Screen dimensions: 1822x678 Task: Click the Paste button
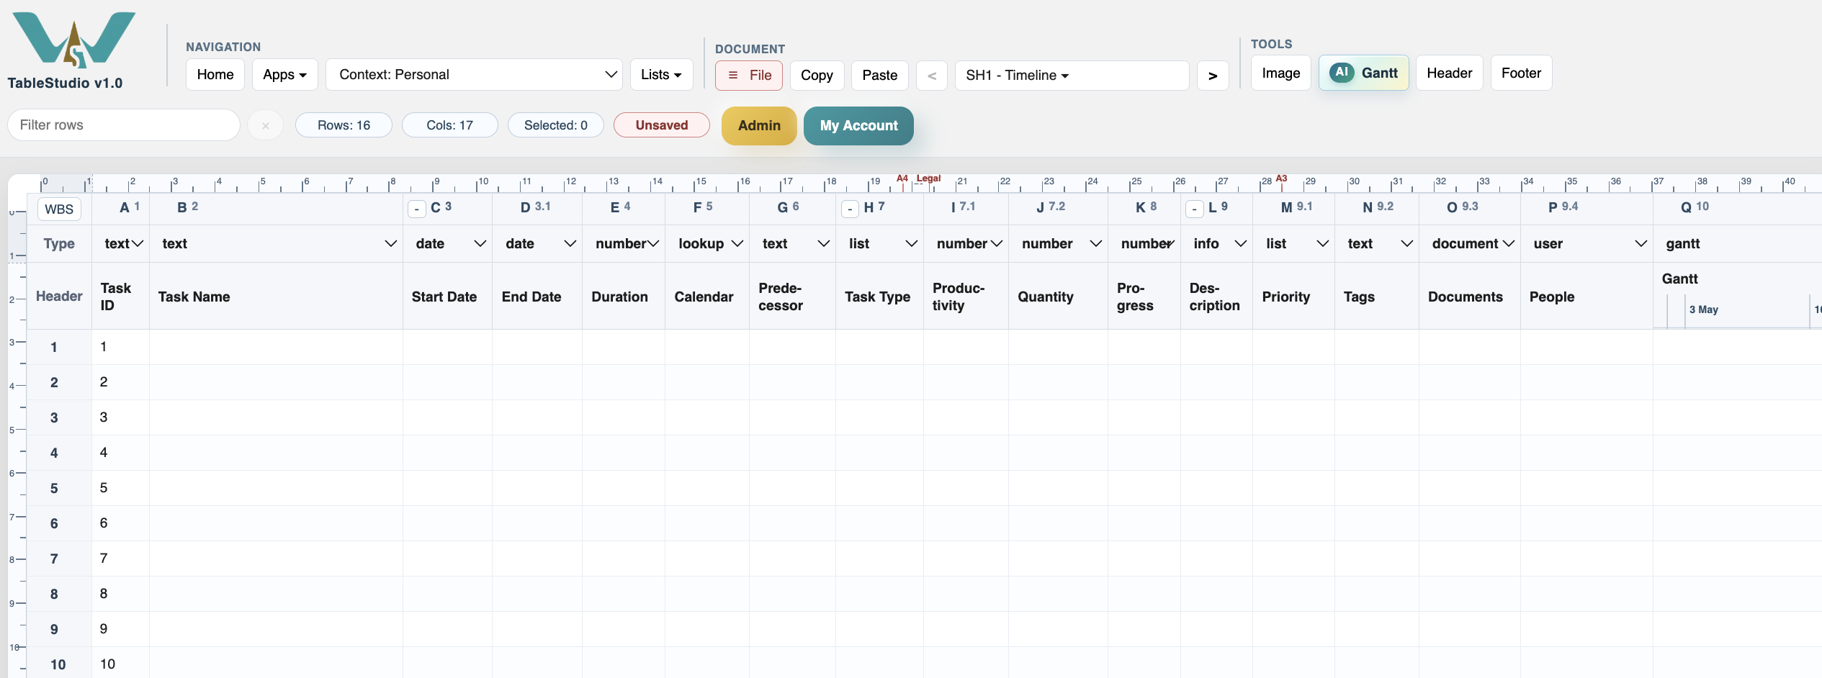pyautogui.click(x=880, y=76)
